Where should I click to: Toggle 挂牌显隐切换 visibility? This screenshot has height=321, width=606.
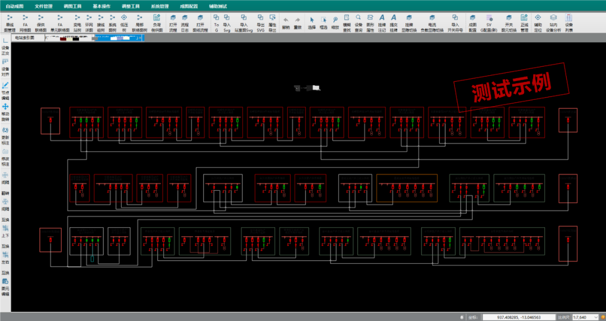click(409, 22)
